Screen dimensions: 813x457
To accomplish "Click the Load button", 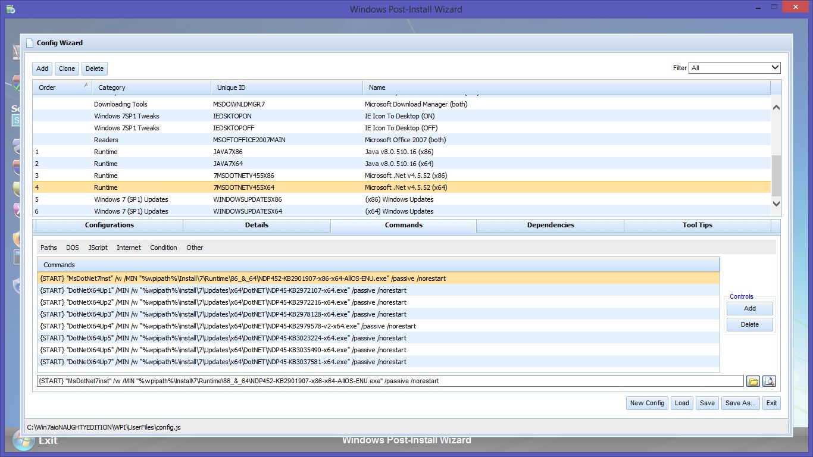I will tap(682, 403).
